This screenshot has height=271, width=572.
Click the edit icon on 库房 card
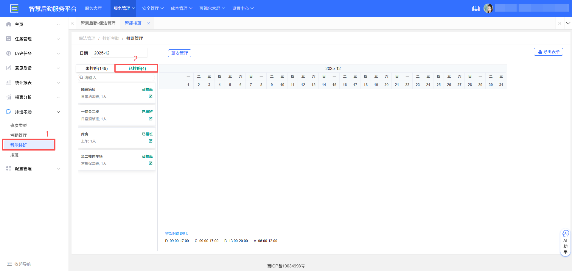click(x=150, y=141)
